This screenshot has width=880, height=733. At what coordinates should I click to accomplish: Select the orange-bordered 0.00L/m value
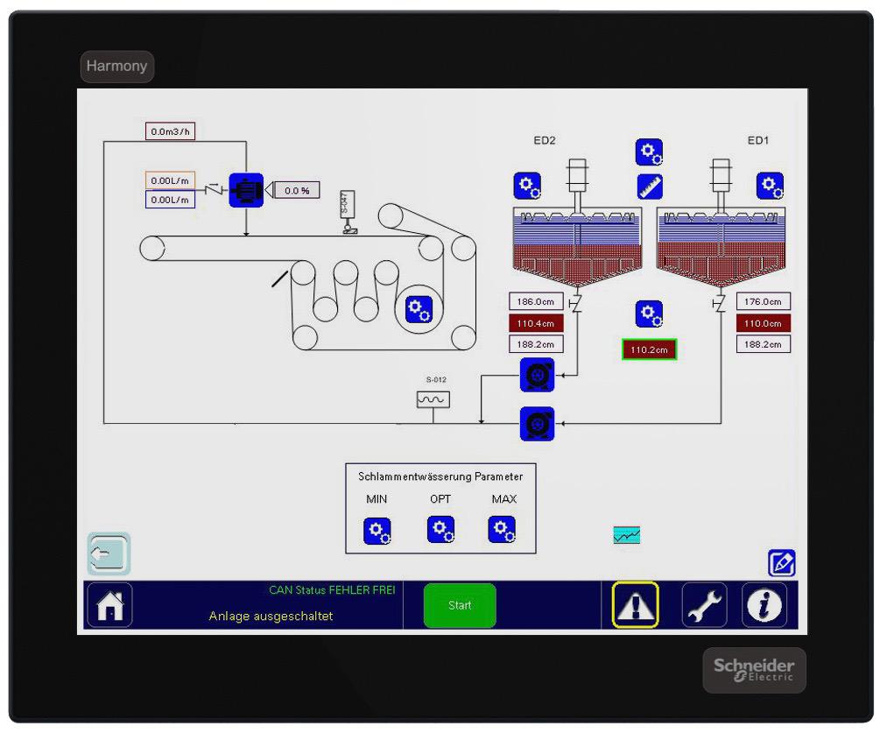pyautogui.click(x=170, y=180)
